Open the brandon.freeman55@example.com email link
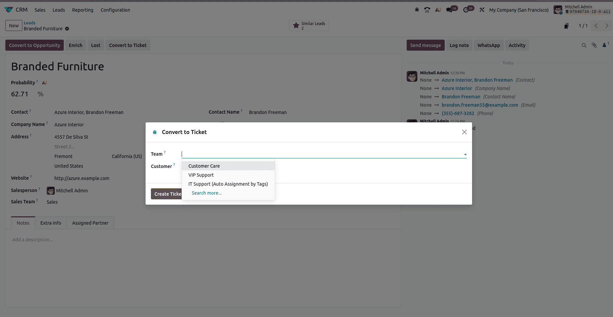This screenshot has height=317, width=613. coord(480,105)
